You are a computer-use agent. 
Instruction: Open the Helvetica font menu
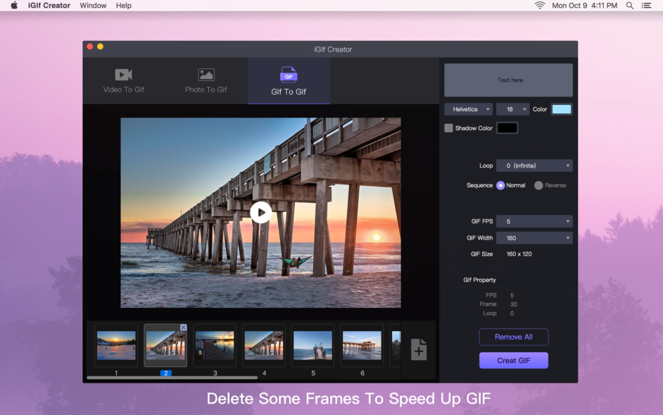[468, 109]
